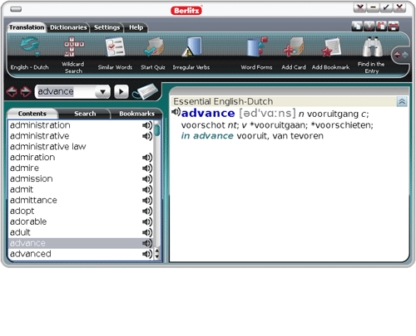Click the Add Bookmark star icon

pos(331,46)
